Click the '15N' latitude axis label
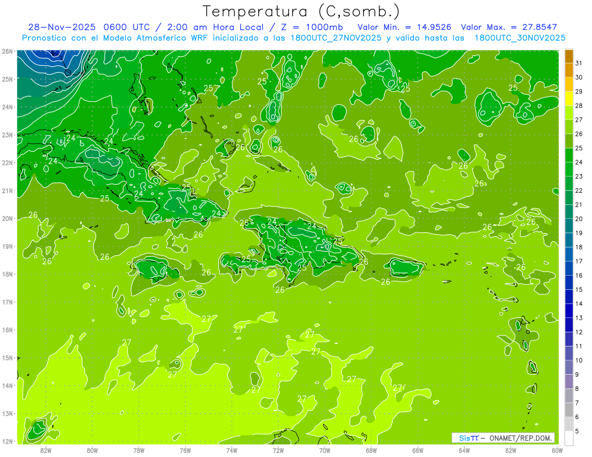This screenshot has height=457, width=592. 7,358
